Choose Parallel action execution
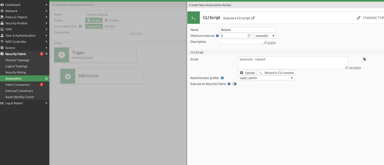Screen dimensions: 384x165 click(110, 26)
